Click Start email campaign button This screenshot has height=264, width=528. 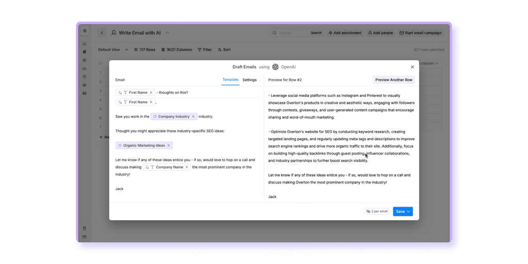tap(420, 33)
